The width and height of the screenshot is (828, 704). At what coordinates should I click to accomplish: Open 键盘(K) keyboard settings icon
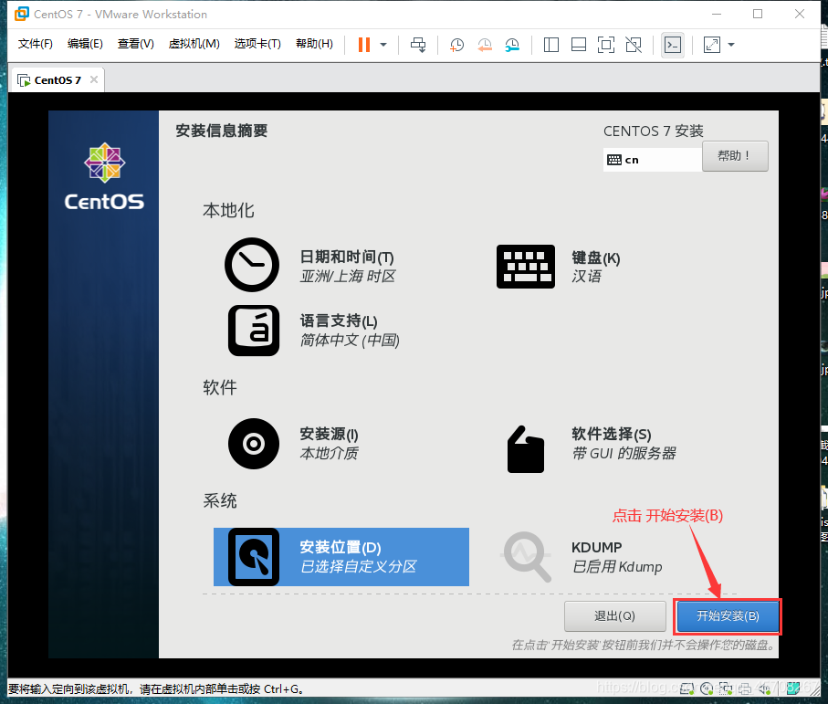coord(526,267)
